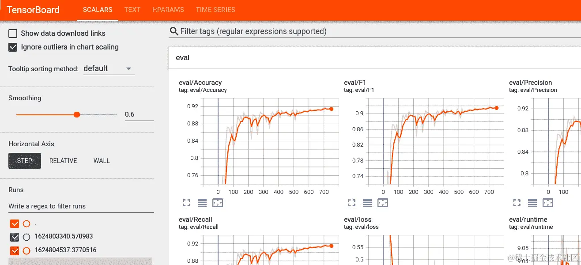Fit eval/Accuracy chart domain to data
This screenshot has width=581, height=265.
pos(217,203)
